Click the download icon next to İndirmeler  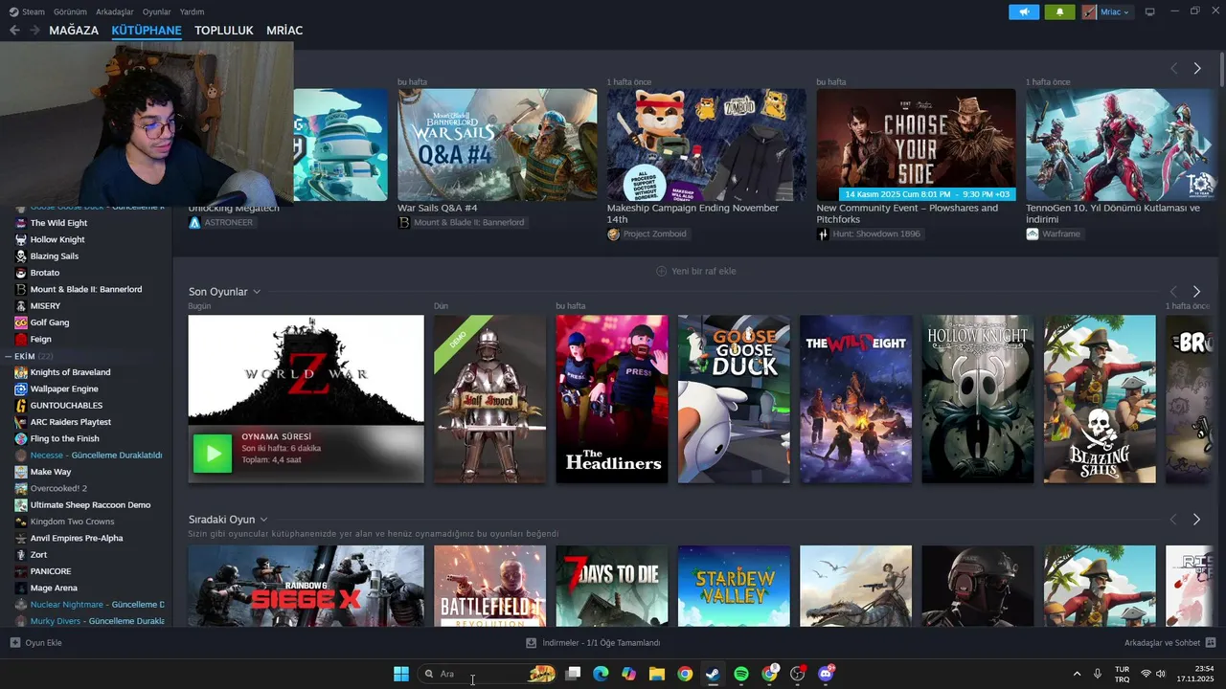[533, 643]
